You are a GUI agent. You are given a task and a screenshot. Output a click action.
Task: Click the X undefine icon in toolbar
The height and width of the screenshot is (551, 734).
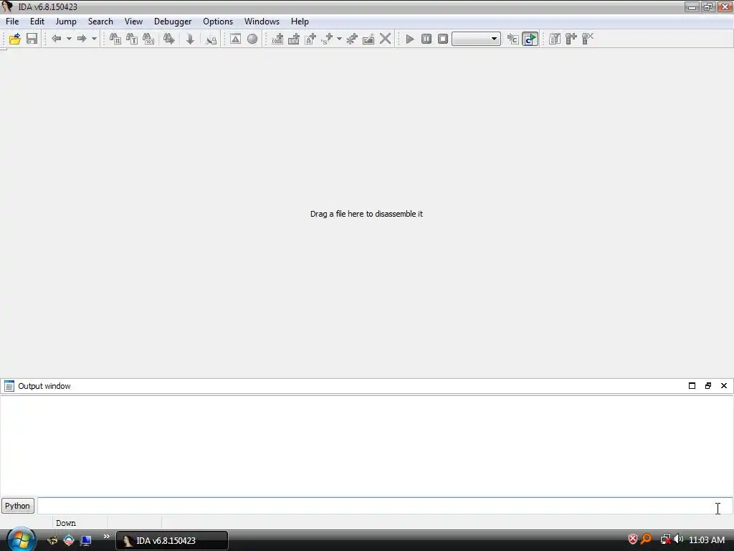click(385, 39)
